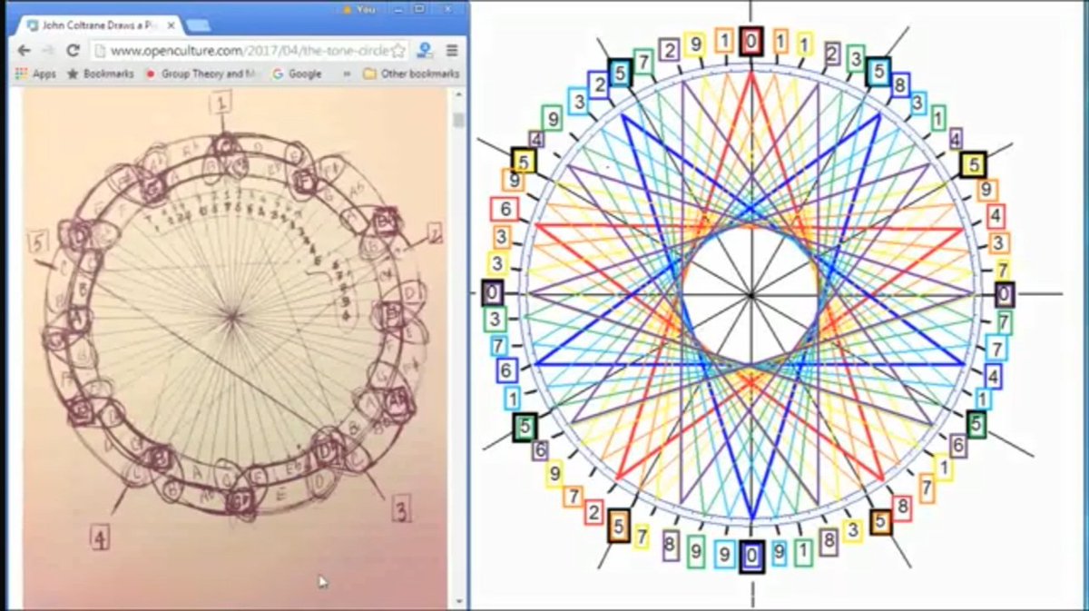Click the browser forward arrow

pos(49,51)
